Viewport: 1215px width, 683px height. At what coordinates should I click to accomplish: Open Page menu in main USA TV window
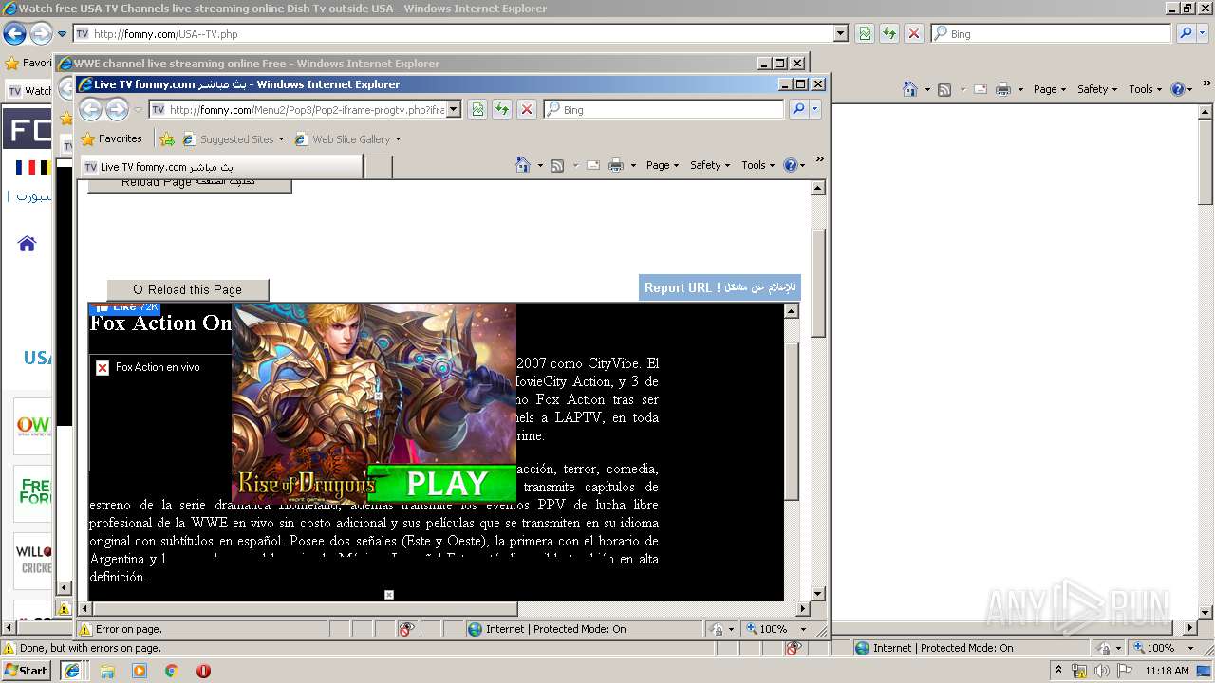pos(1050,89)
